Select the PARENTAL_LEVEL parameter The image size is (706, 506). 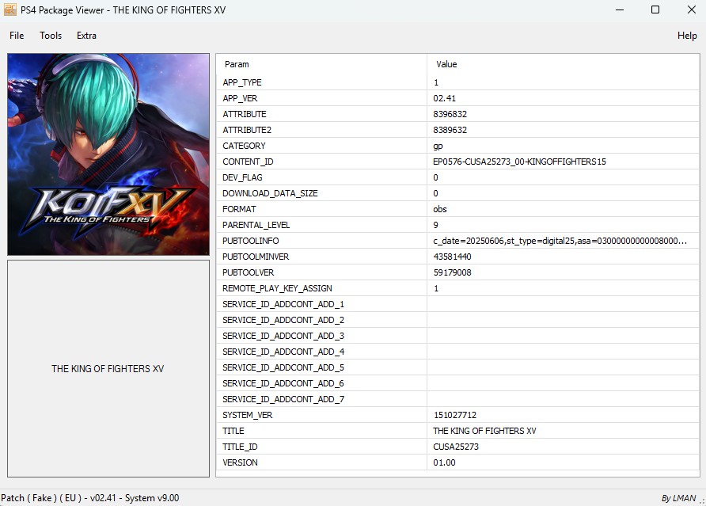256,225
